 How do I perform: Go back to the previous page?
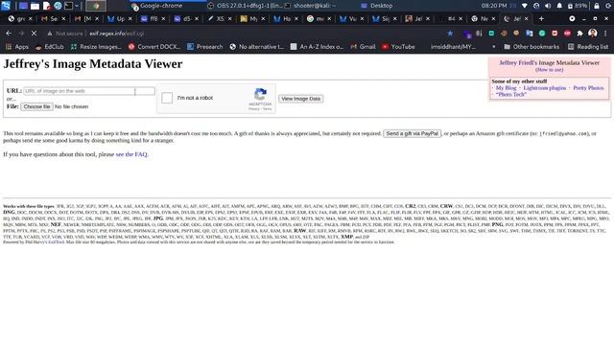point(9,34)
